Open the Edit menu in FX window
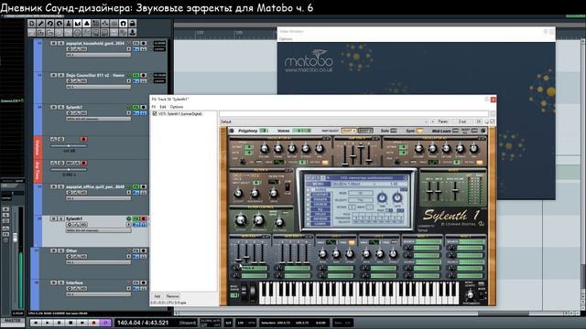The width and height of the screenshot is (586, 329). tap(163, 107)
